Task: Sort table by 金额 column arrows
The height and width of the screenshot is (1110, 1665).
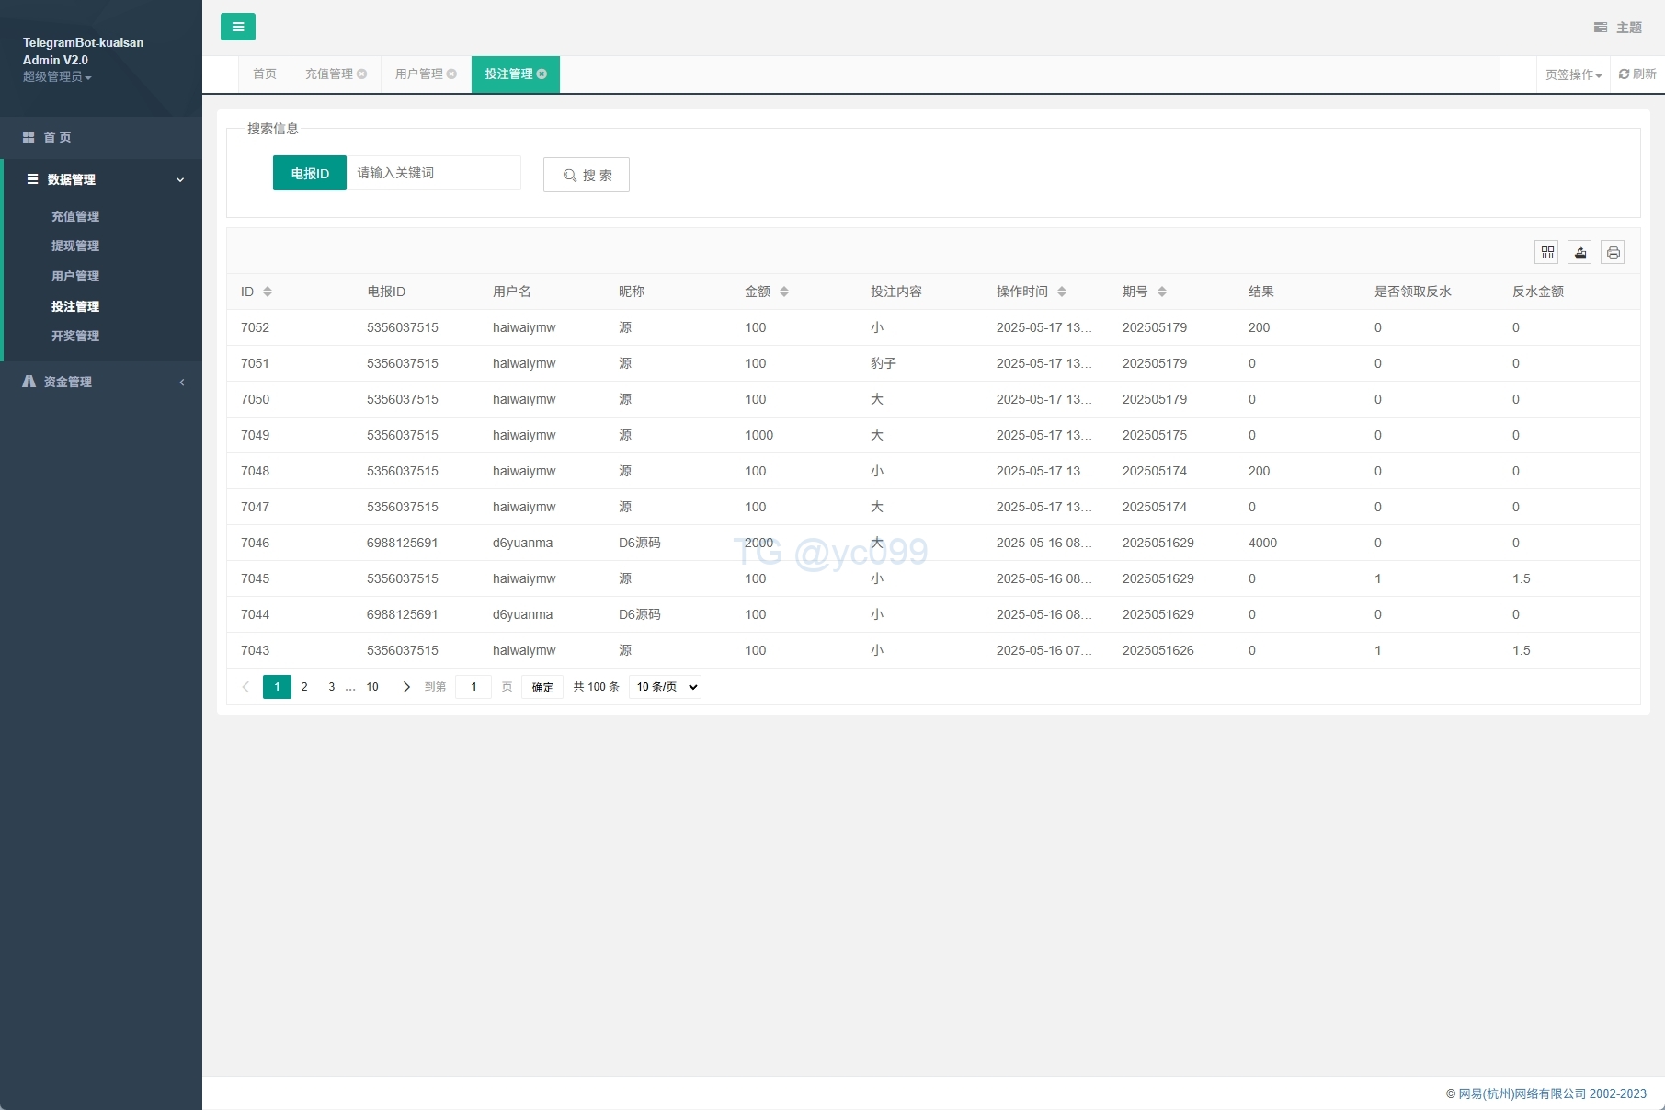Action: click(x=784, y=292)
